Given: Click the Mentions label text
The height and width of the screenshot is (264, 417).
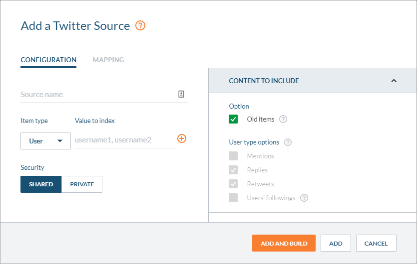Looking at the screenshot, I should pyautogui.click(x=260, y=156).
